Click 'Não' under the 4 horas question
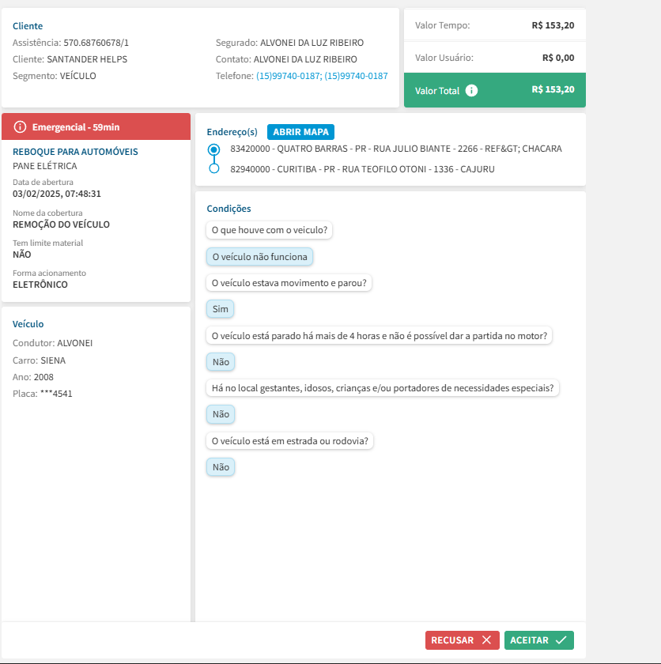The width and height of the screenshot is (661, 664). pos(221,362)
